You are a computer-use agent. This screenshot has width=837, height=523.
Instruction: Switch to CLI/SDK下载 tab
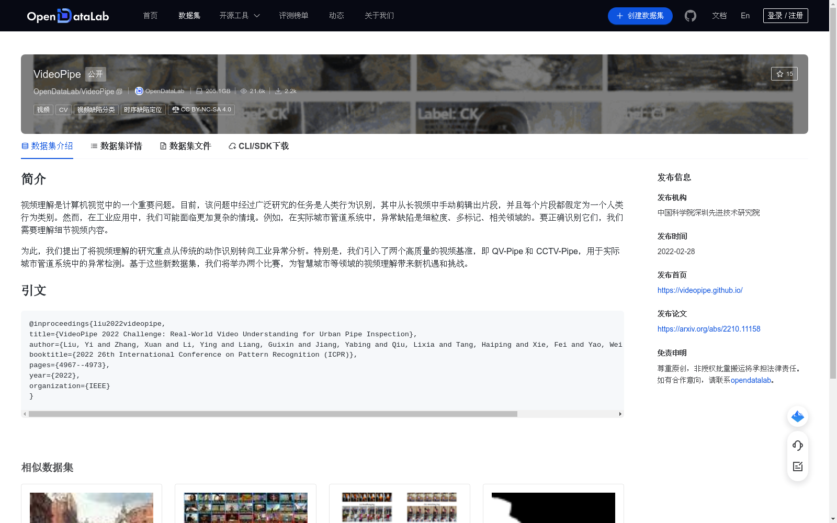point(258,146)
